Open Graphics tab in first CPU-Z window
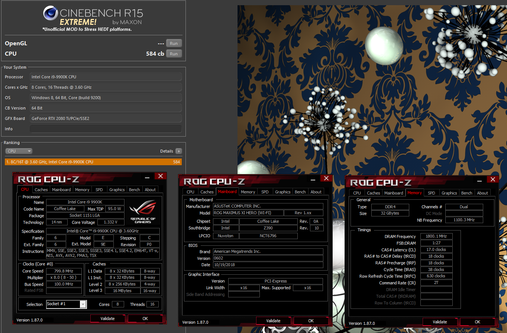The image size is (507, 333). 117,190
